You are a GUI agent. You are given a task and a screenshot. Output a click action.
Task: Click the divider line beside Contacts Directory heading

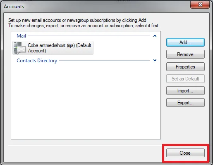(104, 60)
